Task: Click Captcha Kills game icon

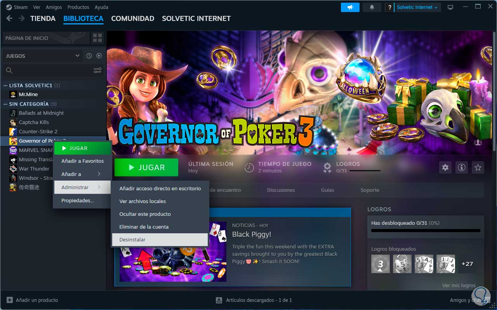Action: pyautogui.click(x=13, y=122)
